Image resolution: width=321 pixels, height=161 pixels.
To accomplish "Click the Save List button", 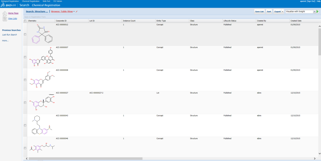I will (259, 12).
